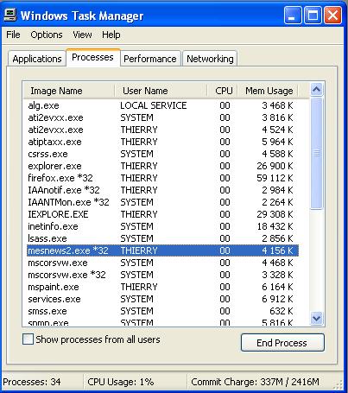Viewport: 348px width, 393px height.
Task: Select the alg.exe process
Action: [x=162, y=105]
